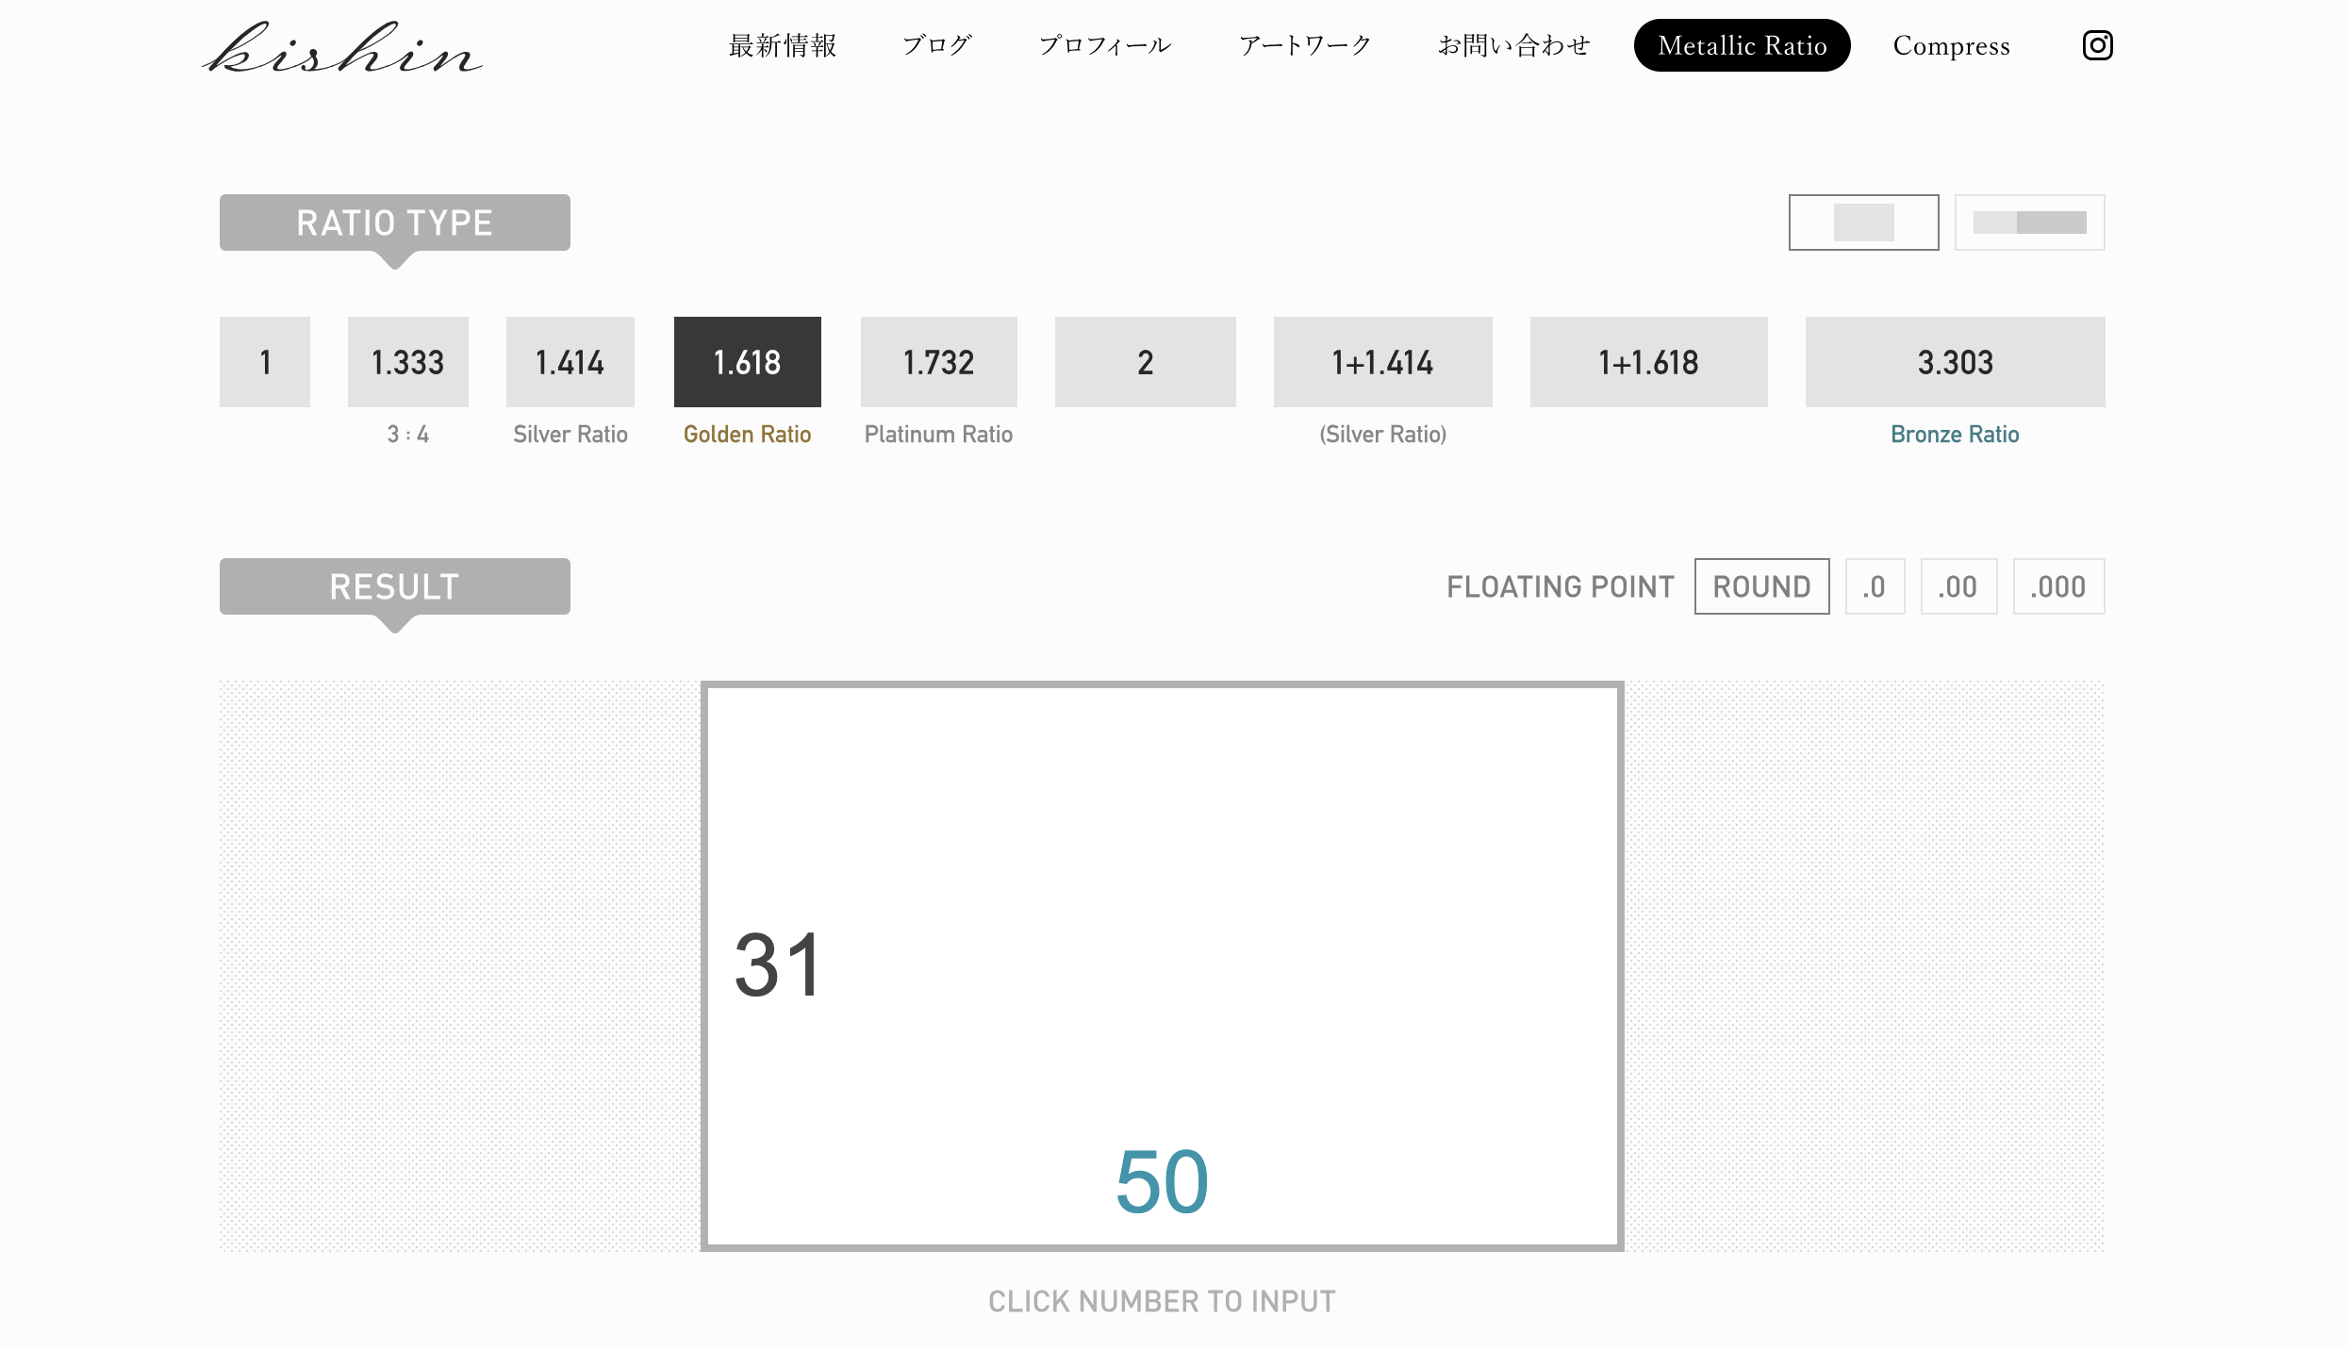Image resolution: width=2346 pixels, height=1350 pixels.
Task: Select the 1.732 Platinum Ratio button
Action: tap(938, 362)
